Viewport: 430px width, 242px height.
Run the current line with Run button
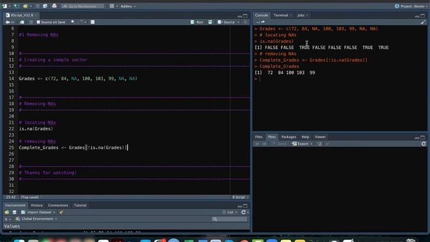click(197, 22)
